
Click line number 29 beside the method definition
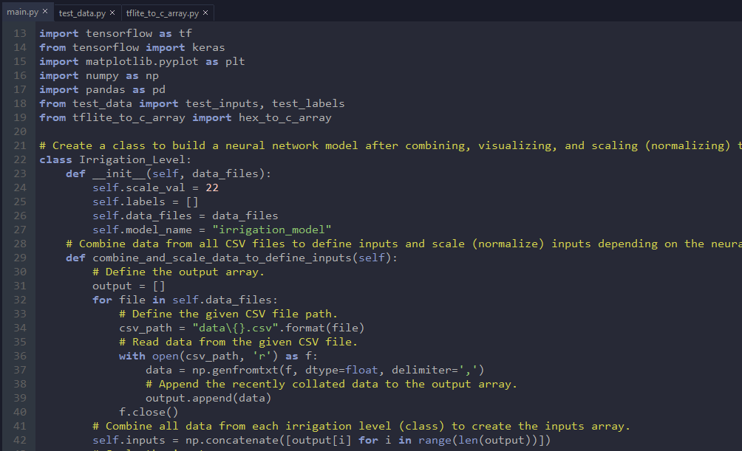[19, 257]
